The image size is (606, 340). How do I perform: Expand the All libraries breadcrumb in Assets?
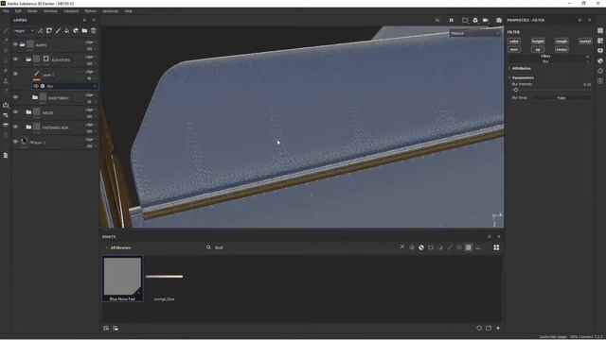coord(118,247)
